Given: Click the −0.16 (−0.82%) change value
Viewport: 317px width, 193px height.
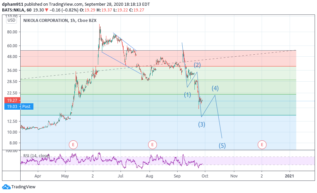Looking at the screenshot, I should (x=64, y=10).
